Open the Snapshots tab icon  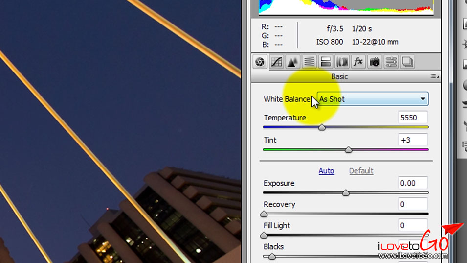tap(407, 62)
